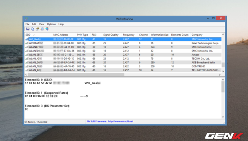Click lower pane scroll down arrow
This screenshot has width=248, height=141.
tap(223, 117)
